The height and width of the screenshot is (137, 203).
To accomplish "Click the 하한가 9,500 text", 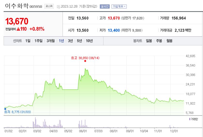I will tap(132, 30).
